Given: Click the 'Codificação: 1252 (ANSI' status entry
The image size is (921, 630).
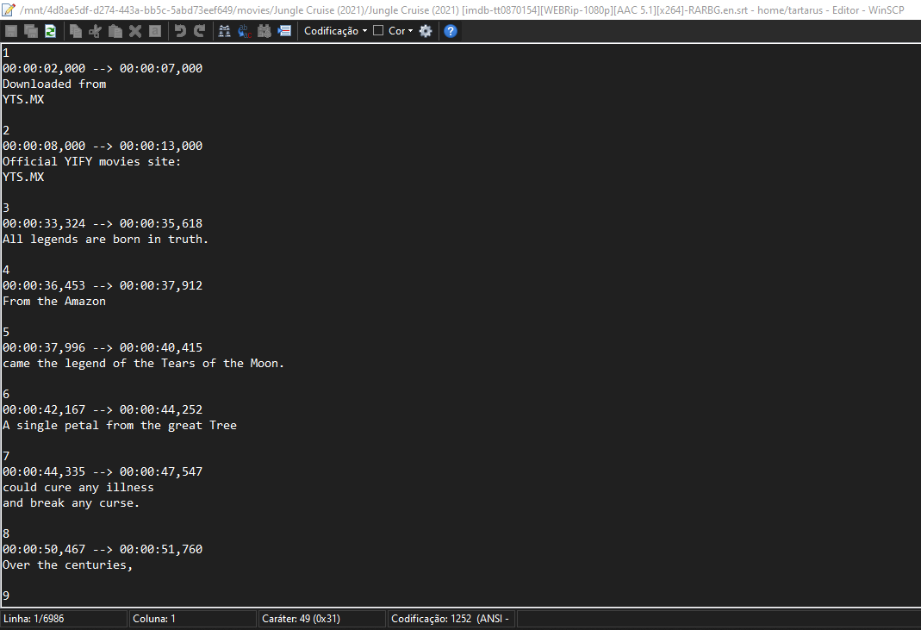Looking at the screenshot, I should [x=451, y=619].
